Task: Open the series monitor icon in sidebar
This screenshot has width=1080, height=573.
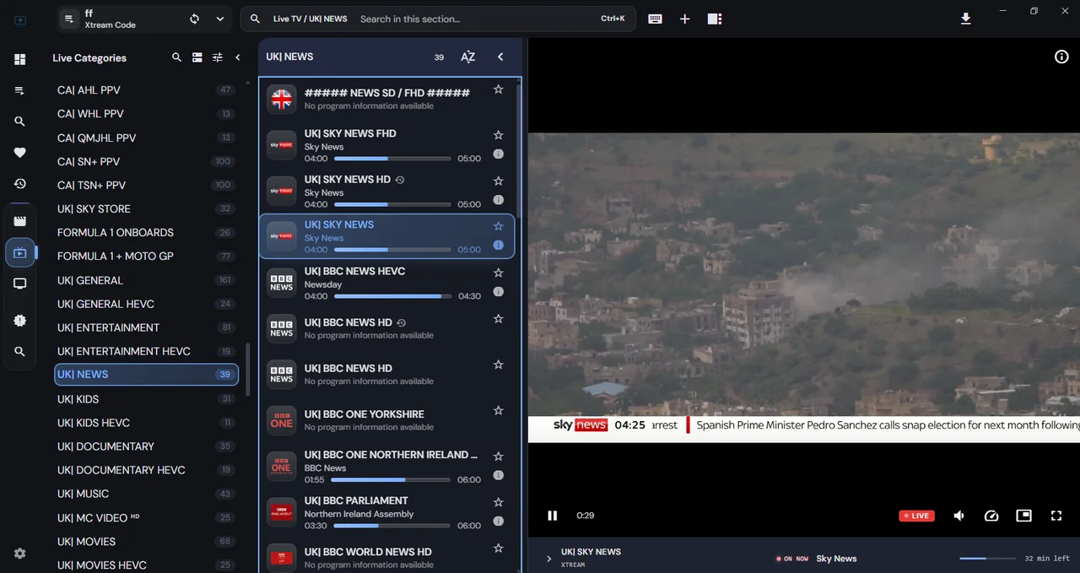Action: click(19, 284)
